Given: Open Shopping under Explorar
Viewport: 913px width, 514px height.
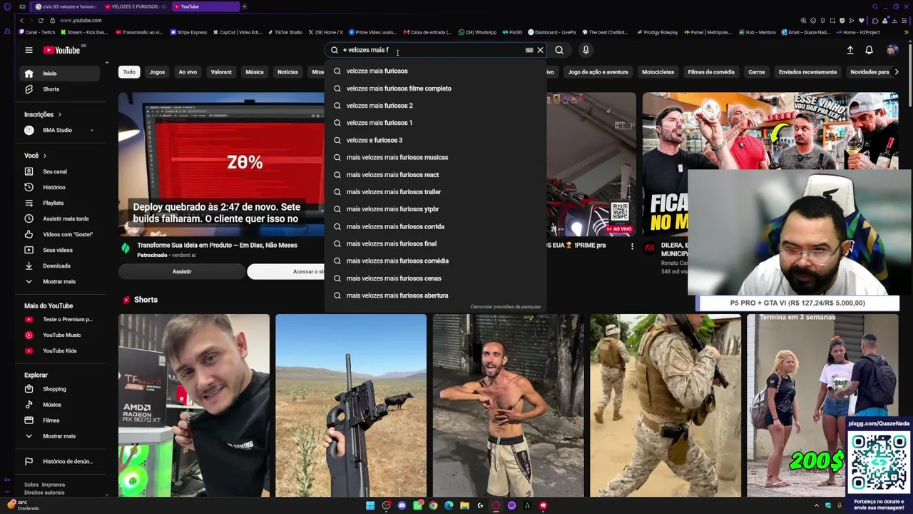Looking at the screenshot, I should (x=61, y=389).
